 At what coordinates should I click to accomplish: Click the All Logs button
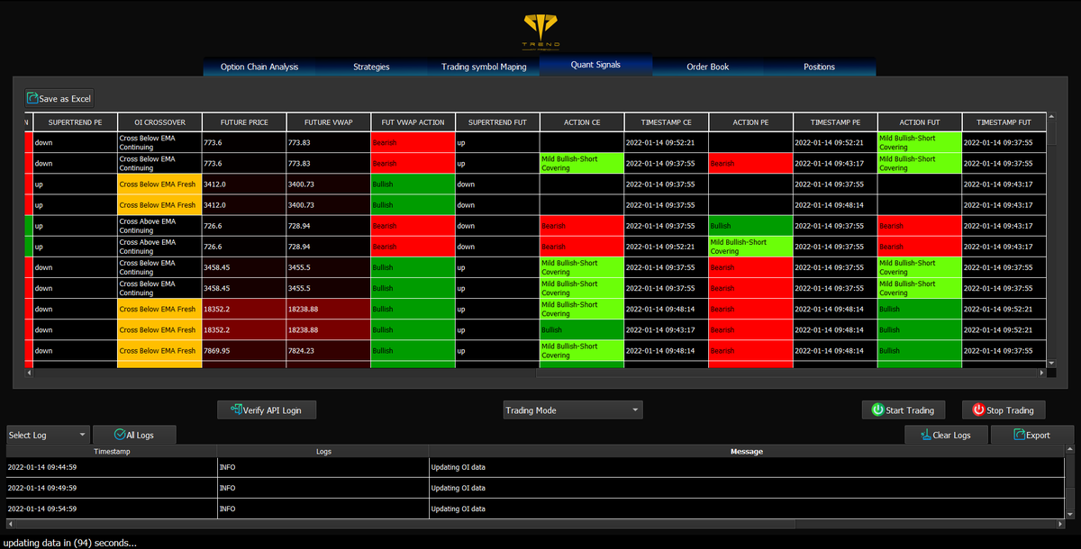click(x=134, y=435)
